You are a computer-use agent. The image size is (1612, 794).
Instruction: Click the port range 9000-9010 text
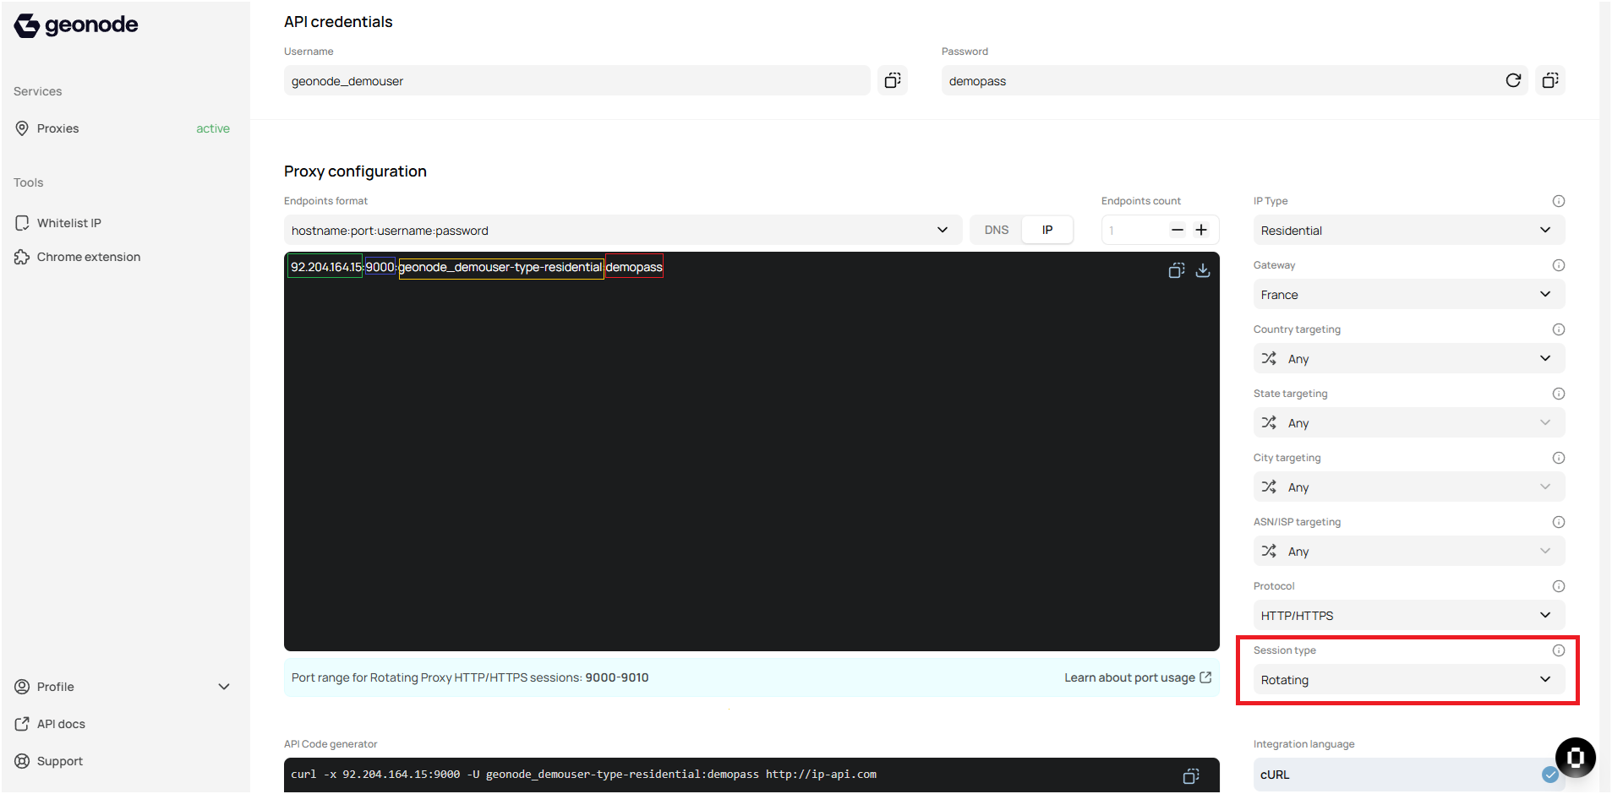[x=617, y=677]
